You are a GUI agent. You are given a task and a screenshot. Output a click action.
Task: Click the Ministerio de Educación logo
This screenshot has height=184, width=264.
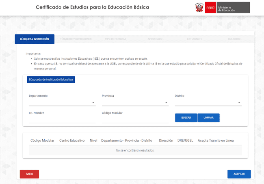point(233,8)
